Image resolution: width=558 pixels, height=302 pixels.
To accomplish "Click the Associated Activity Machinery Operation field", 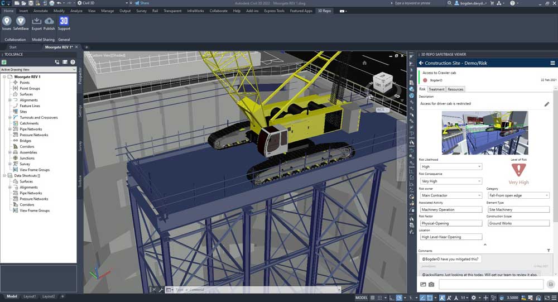I will point(451,210).
